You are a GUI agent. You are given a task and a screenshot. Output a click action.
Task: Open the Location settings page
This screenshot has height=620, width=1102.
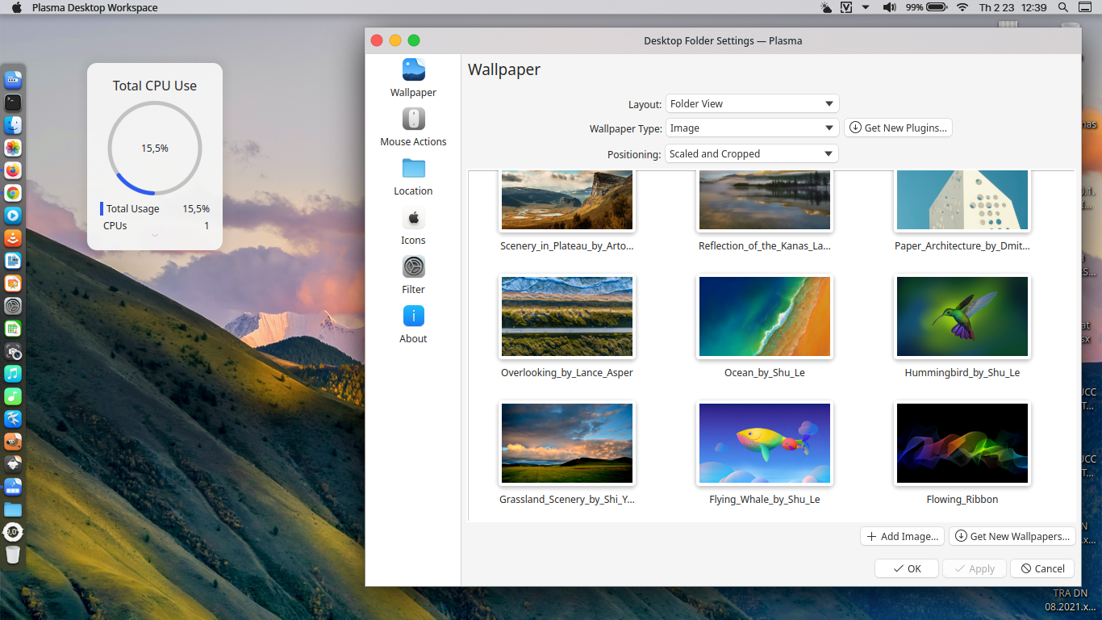point(413,177)
